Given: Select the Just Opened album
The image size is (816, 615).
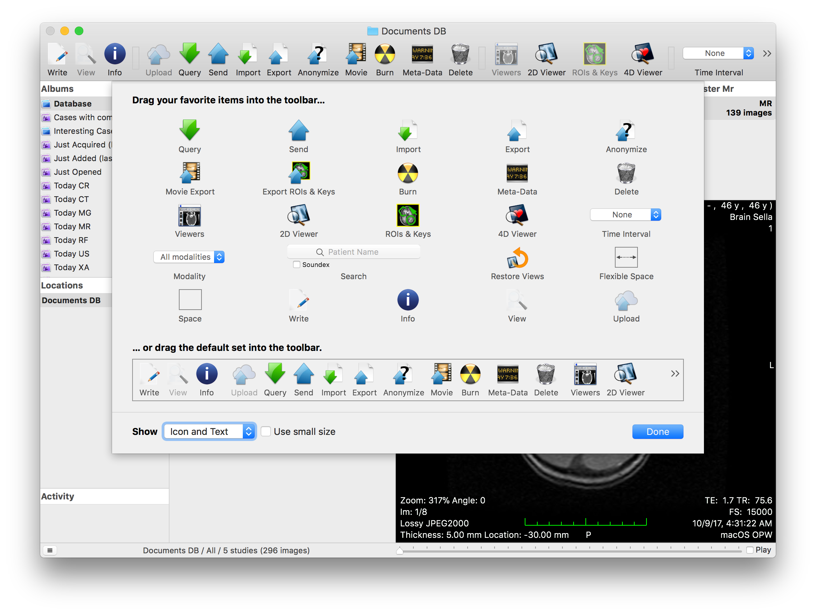Looking at the screenshot, I should (x=76, y=172).
